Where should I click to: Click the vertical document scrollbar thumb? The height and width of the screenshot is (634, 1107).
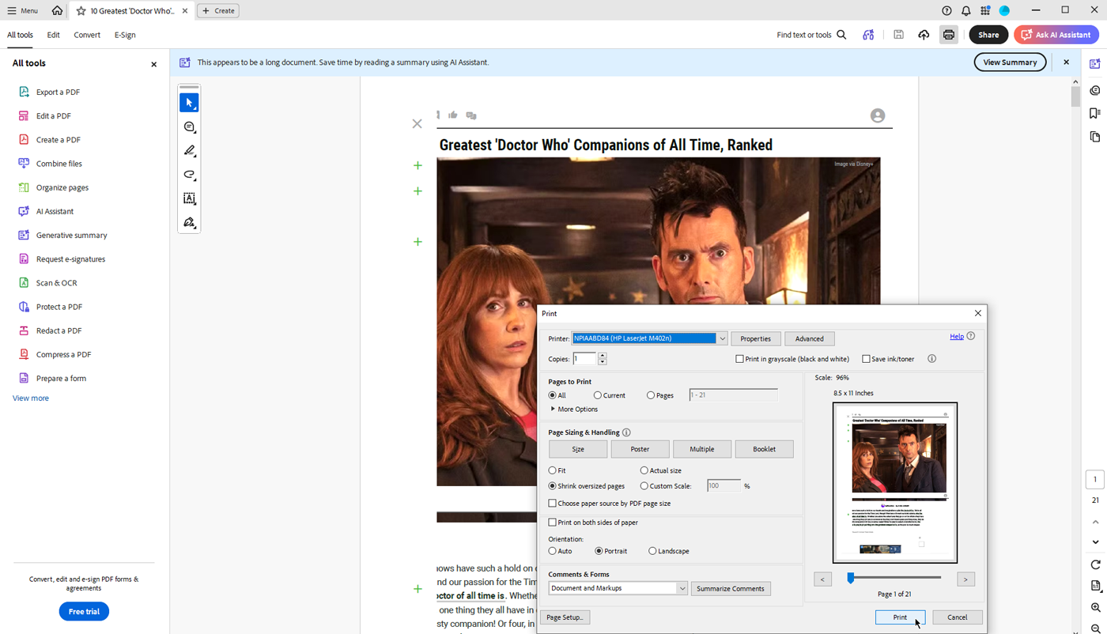[1075, 96]
